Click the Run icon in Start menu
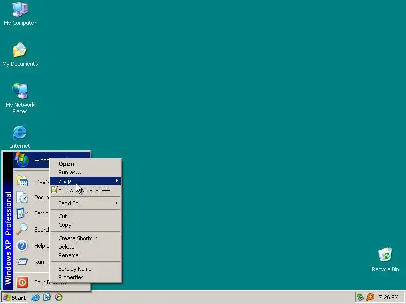 pyautogui.click(x=22, y=262)
